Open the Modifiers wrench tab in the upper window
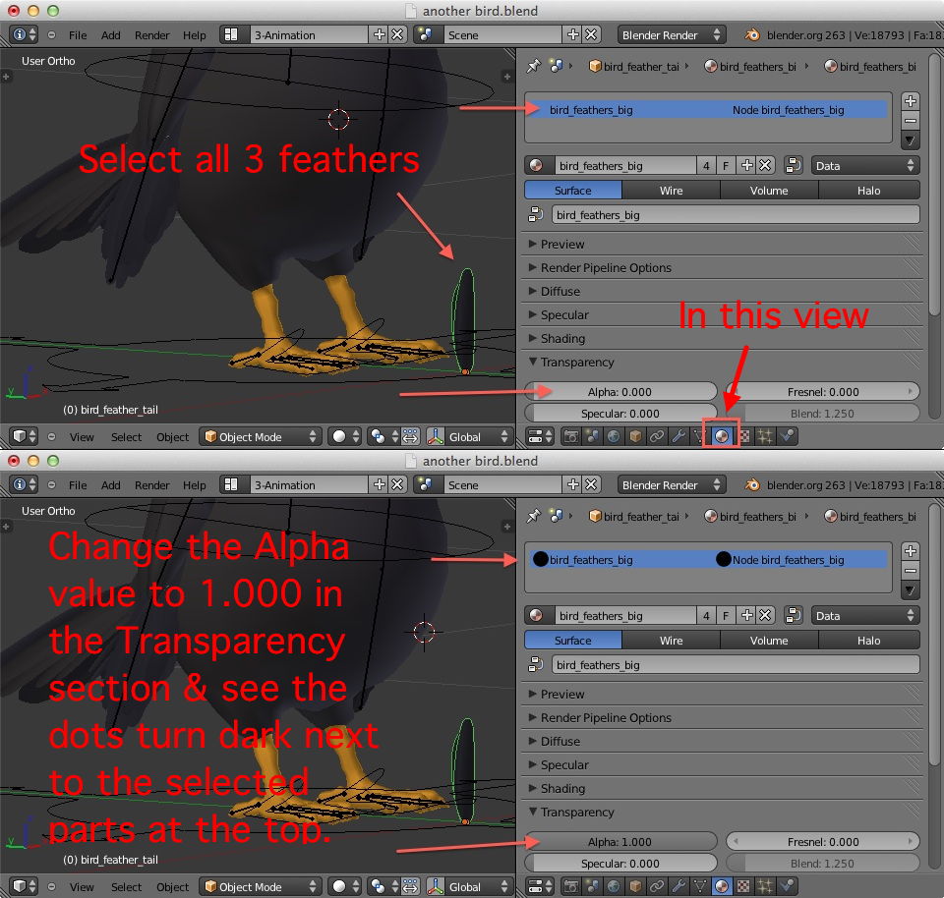The height and width of the screenshot is (898, 944). 678,437
